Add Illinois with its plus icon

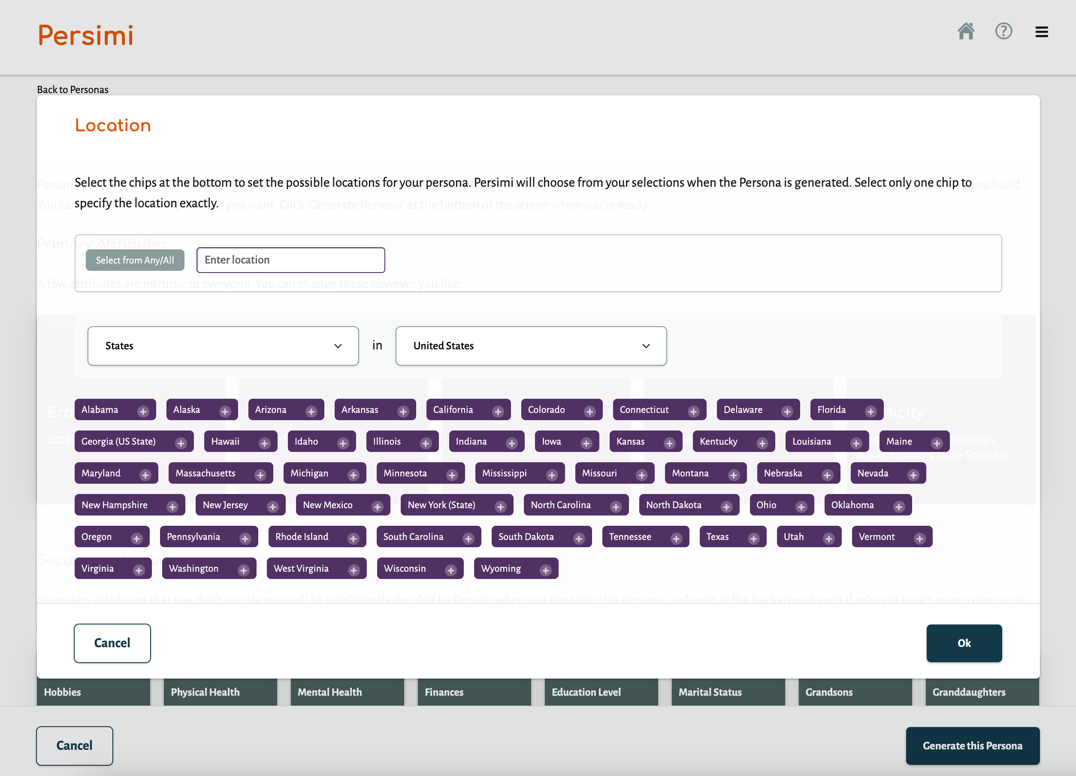[x=426, y=443]
